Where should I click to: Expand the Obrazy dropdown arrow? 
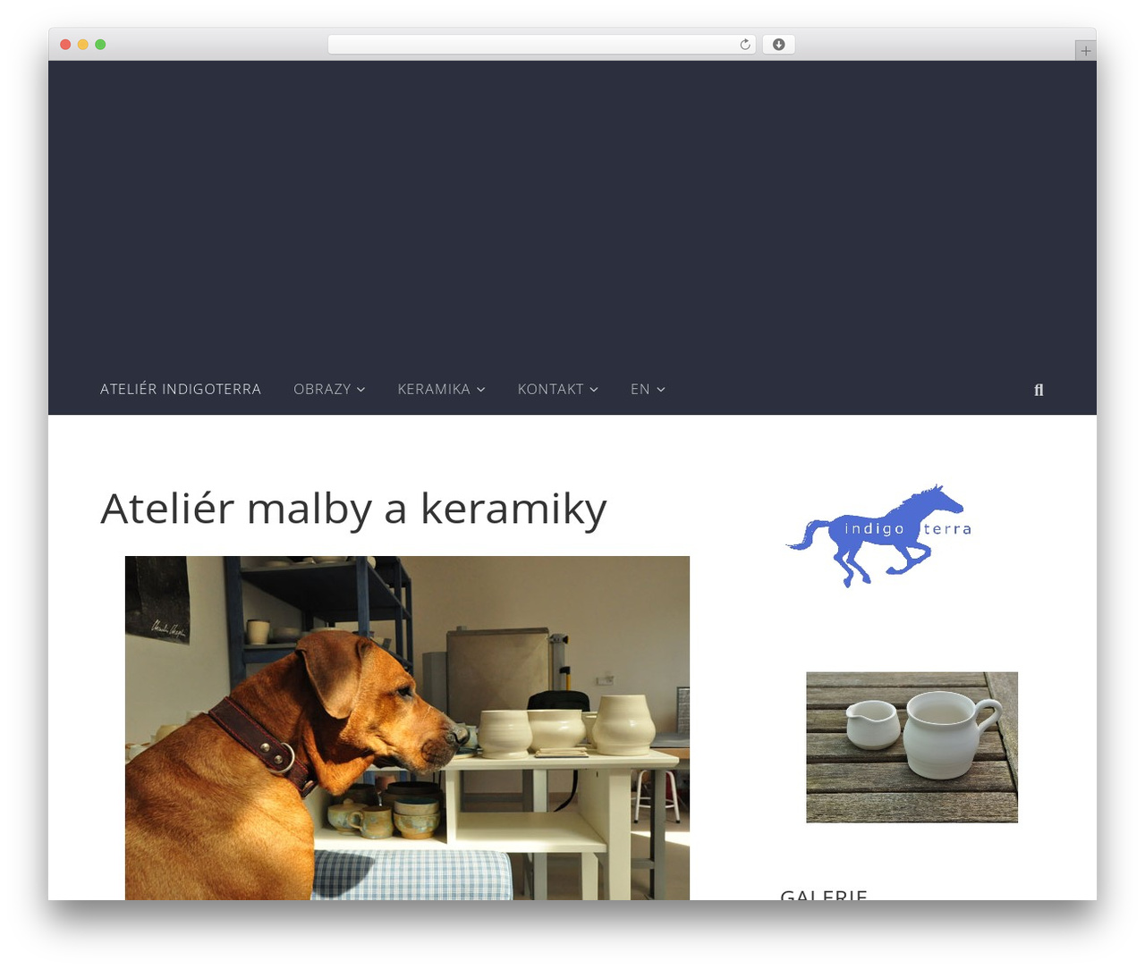pos(360,390)
